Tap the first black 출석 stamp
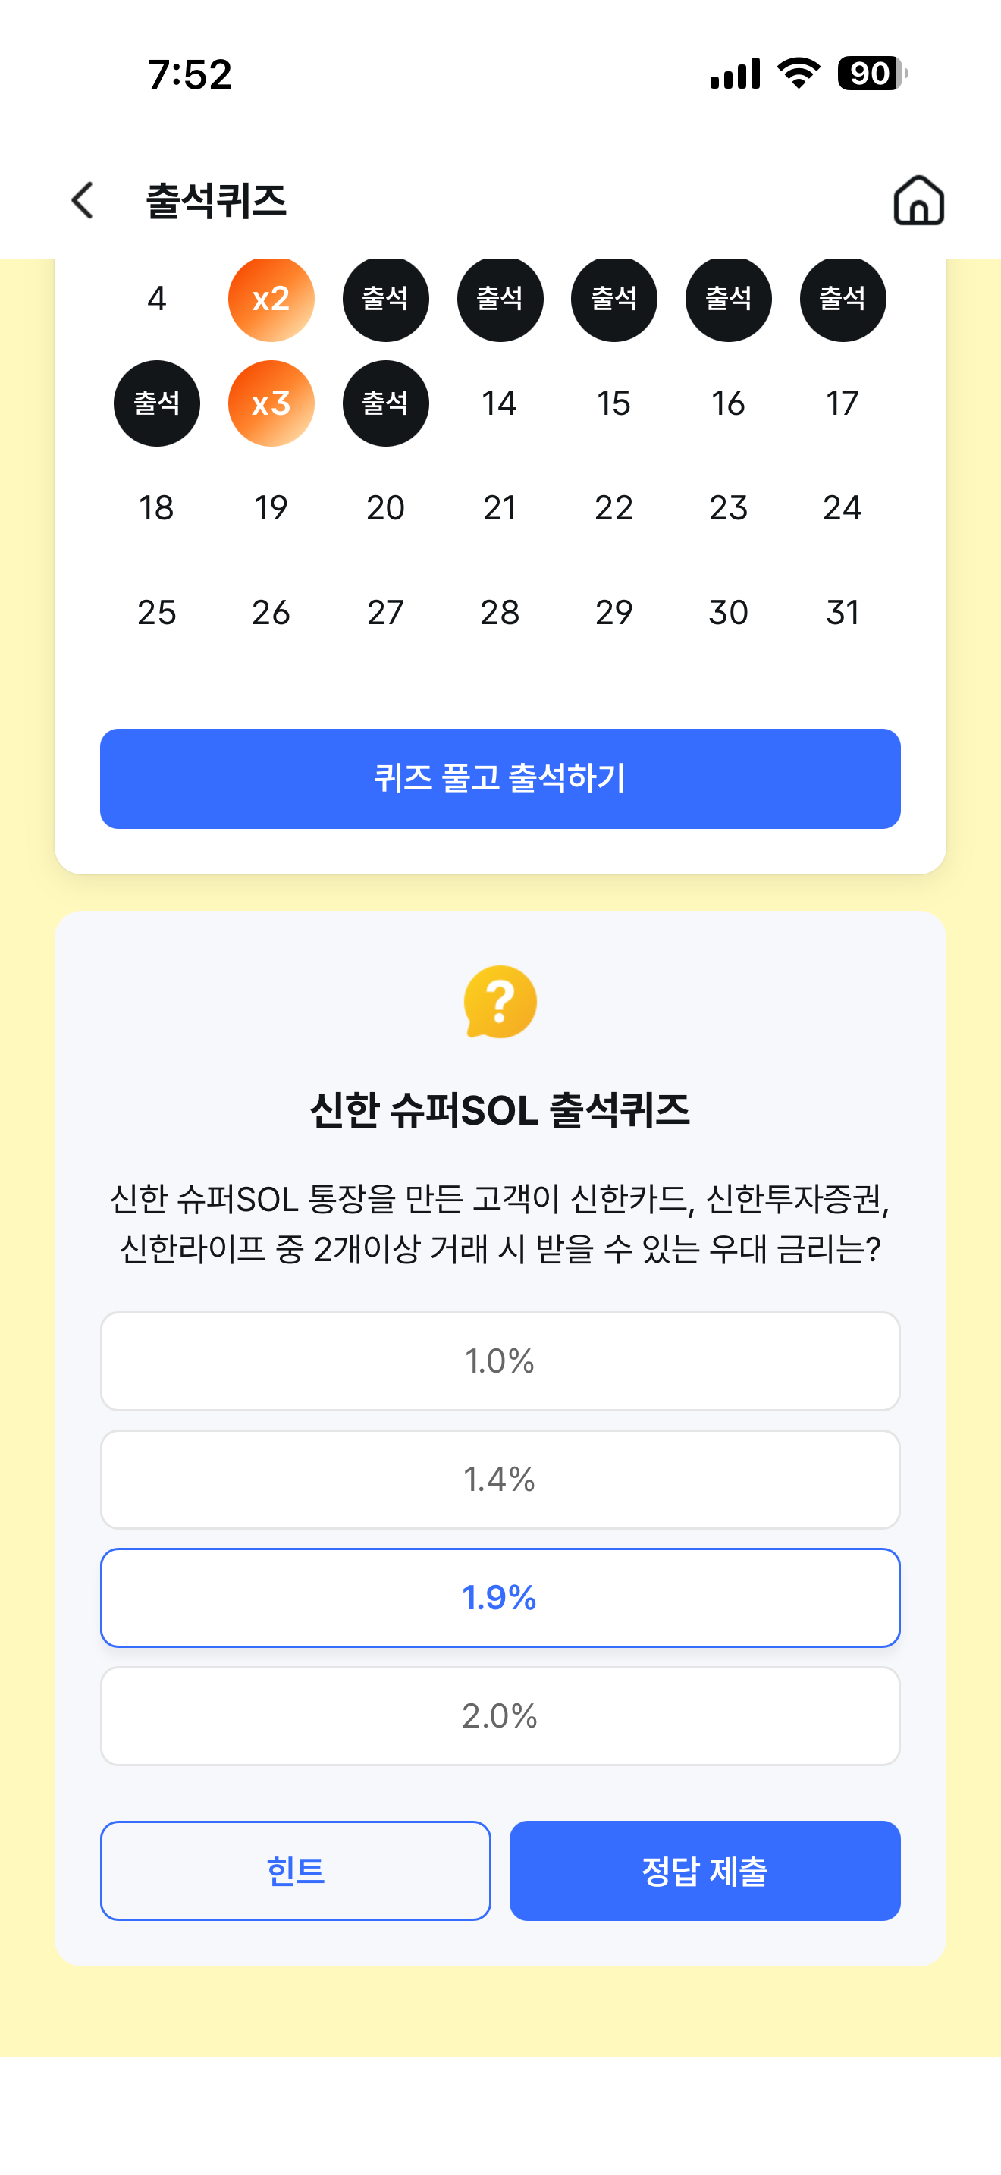Screen dimensions: 1001x2175 click(386, 299)
